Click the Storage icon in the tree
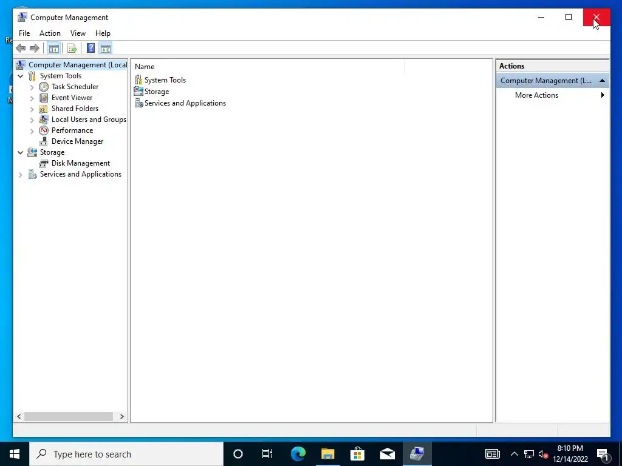 (32, 152)
